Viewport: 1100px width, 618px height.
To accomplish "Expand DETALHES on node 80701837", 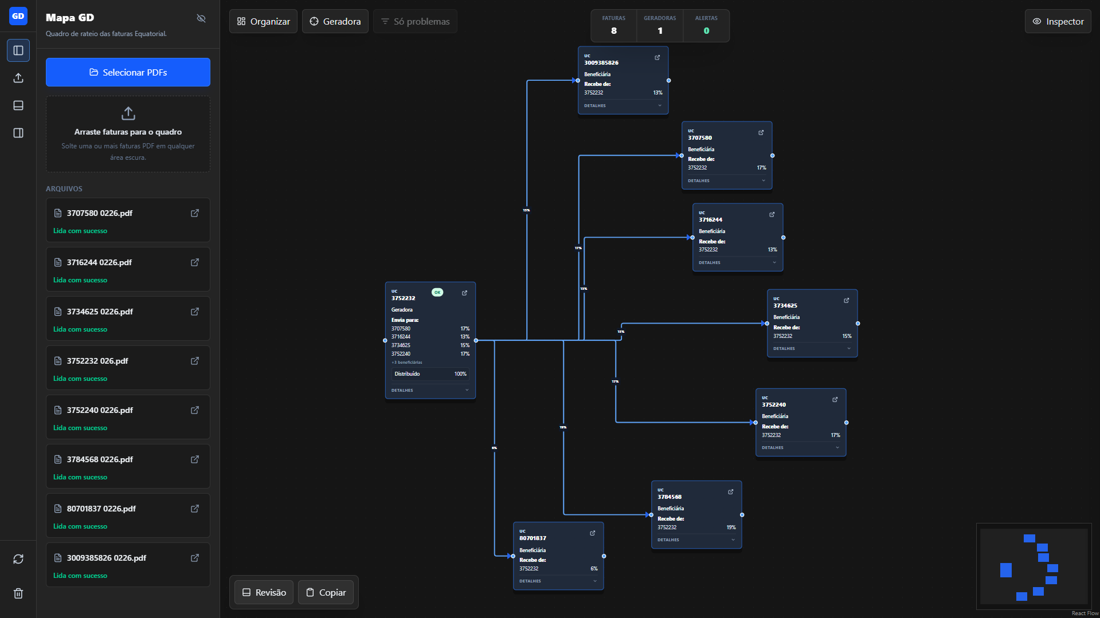I will (558, 581).
